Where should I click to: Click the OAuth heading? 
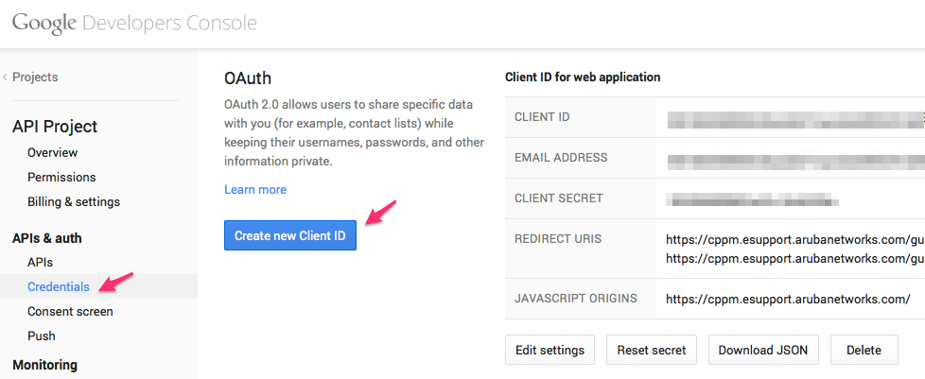click(247, 78)
